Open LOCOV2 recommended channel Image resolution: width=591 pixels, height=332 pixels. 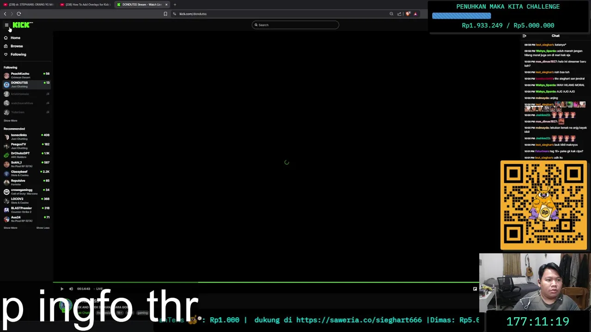pos(27,201)
